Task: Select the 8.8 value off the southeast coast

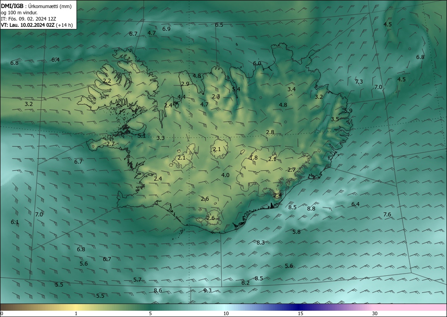Action: click(x=311, y=208)
